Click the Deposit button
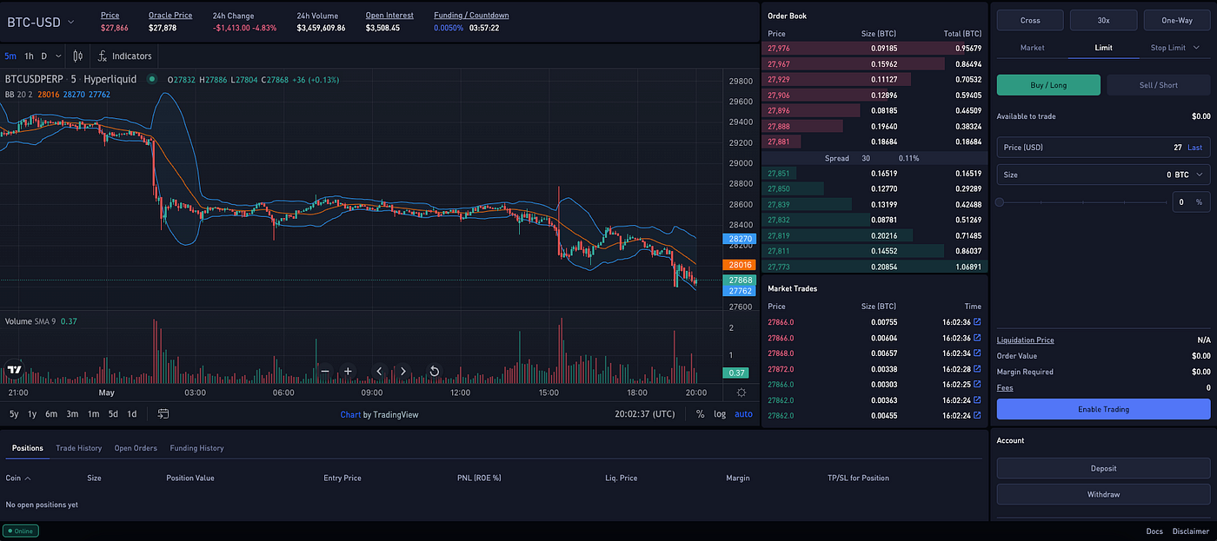The height and width of the screenshot is (541, 1217). coord(1103,468)
